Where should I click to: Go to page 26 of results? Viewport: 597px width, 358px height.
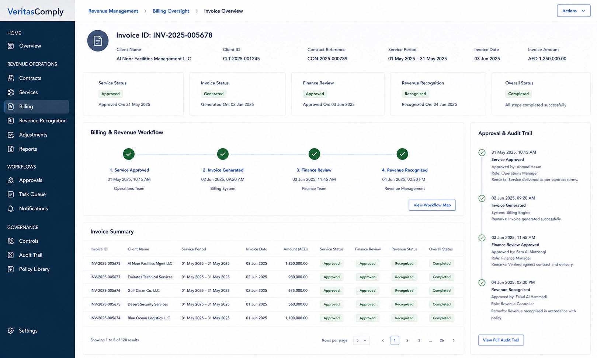click(x=442, y=340)
